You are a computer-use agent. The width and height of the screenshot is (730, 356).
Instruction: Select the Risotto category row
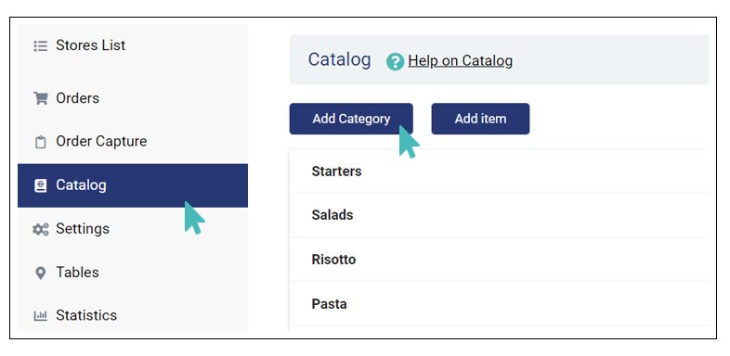point(499,260)
